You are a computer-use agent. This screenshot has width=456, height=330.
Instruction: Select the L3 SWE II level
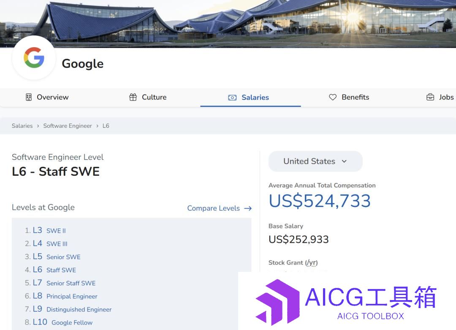tap(49, 231)
